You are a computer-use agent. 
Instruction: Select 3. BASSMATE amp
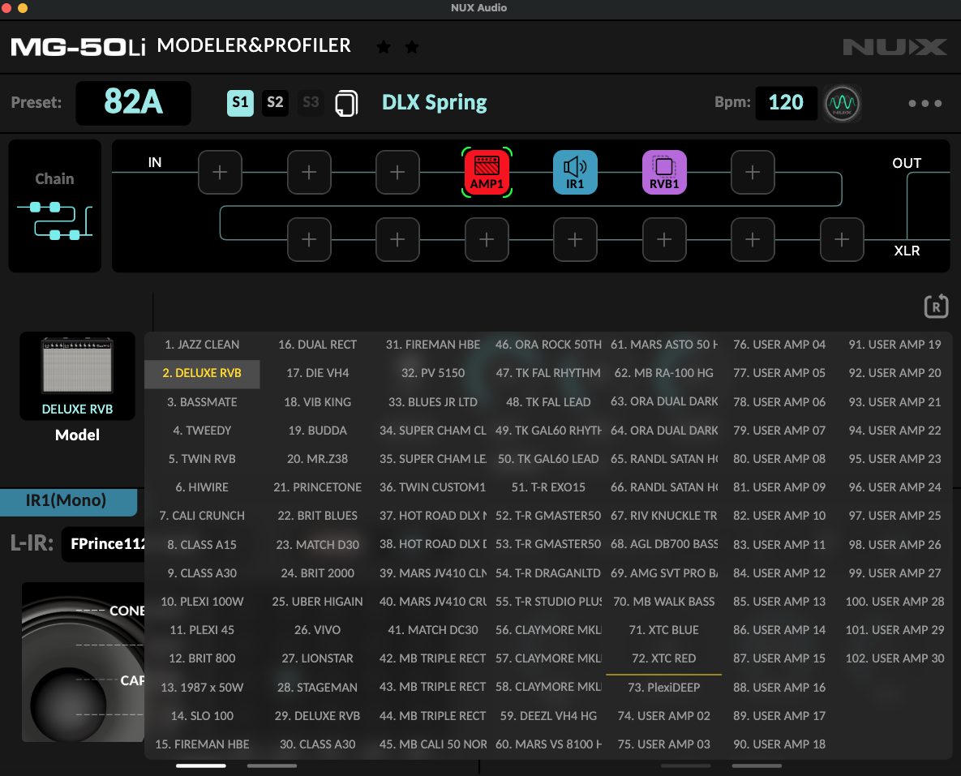202,402
